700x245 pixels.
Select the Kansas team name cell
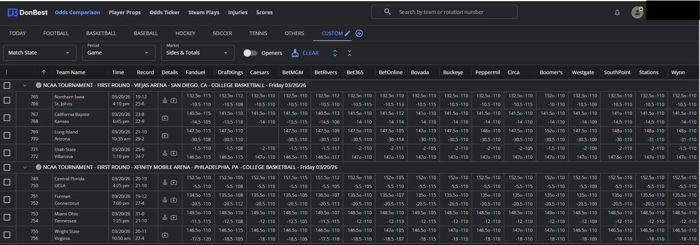(x=61, y=121)
